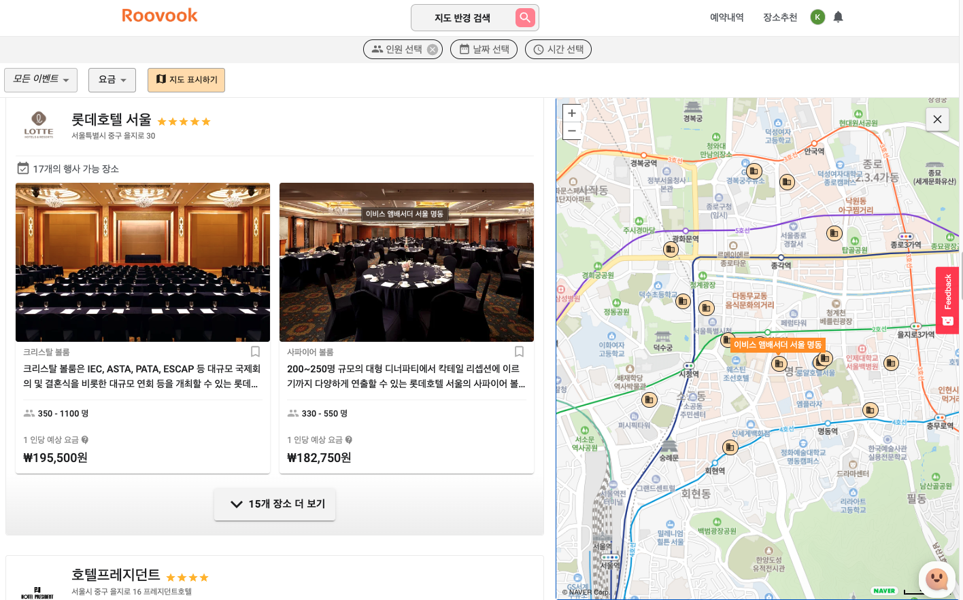Open the chat mascot icon
Screen dimensions: 963x600
coord(936,578)
